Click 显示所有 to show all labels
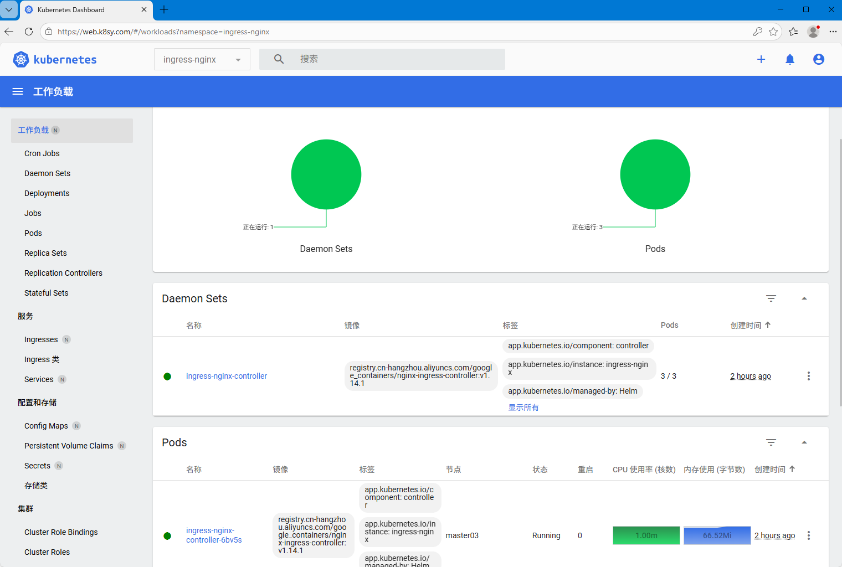 523,407
